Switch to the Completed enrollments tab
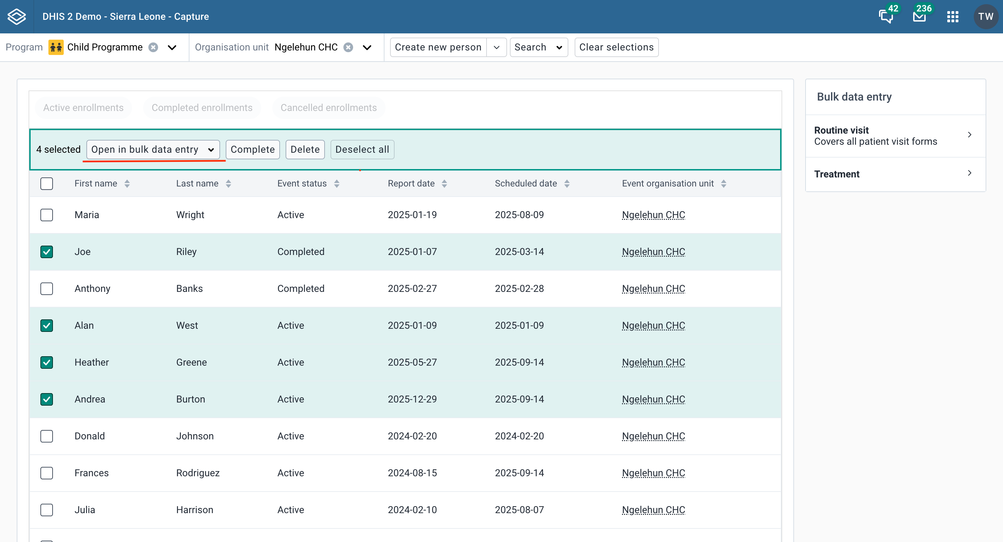1003x542 pixels. click(202, 108)
